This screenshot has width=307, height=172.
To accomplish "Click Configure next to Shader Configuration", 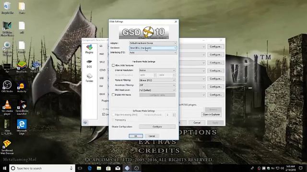I will pyautogui.click(x=157, y=127).
